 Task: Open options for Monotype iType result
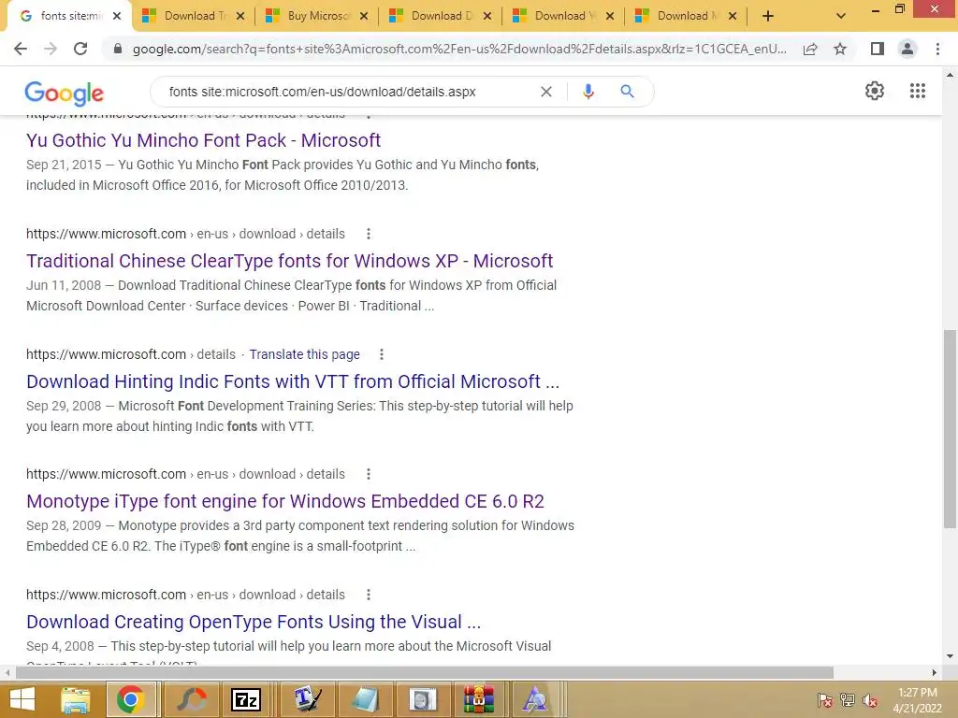pyautogui.click(x=368, y=474)
